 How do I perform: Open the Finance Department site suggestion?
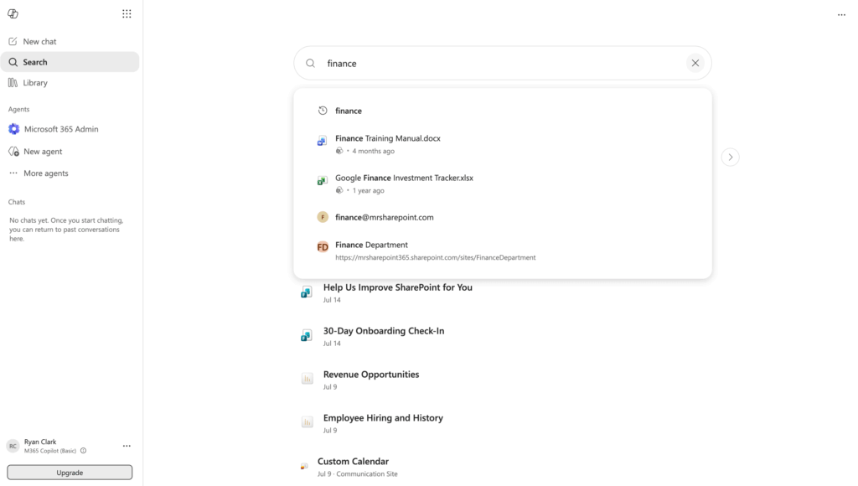(503, 250)
